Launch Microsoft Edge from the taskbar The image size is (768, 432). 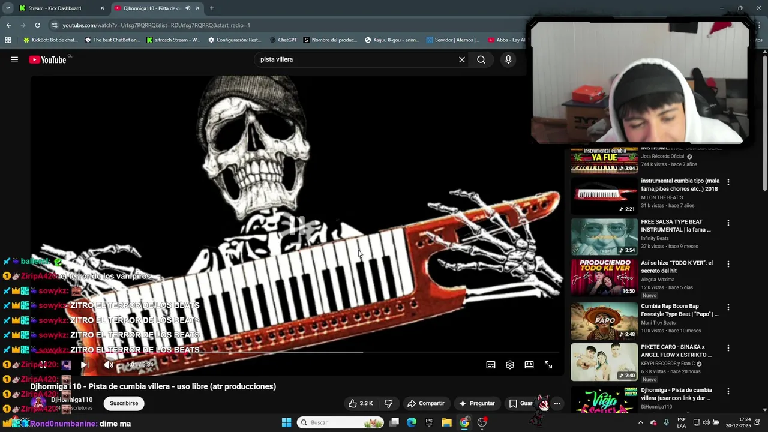click(x=412, y=422)
